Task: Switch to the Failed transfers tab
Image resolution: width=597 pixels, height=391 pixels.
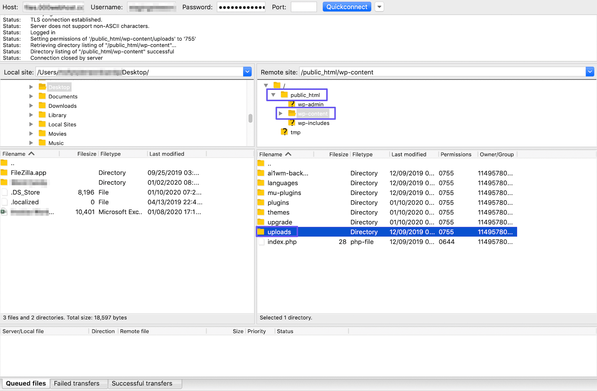Action: pos(76,383)
